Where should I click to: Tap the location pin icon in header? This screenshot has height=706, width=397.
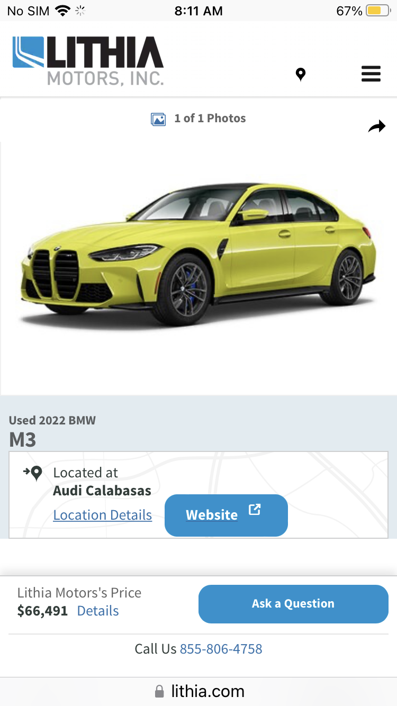[x=301, y=74]
